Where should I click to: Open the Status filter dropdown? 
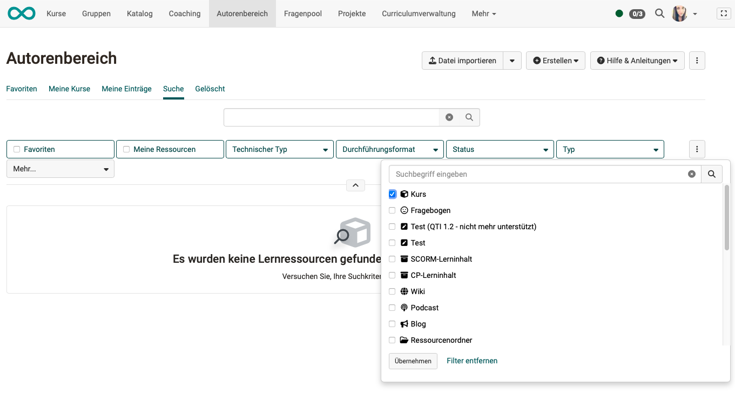pos(500,149)
